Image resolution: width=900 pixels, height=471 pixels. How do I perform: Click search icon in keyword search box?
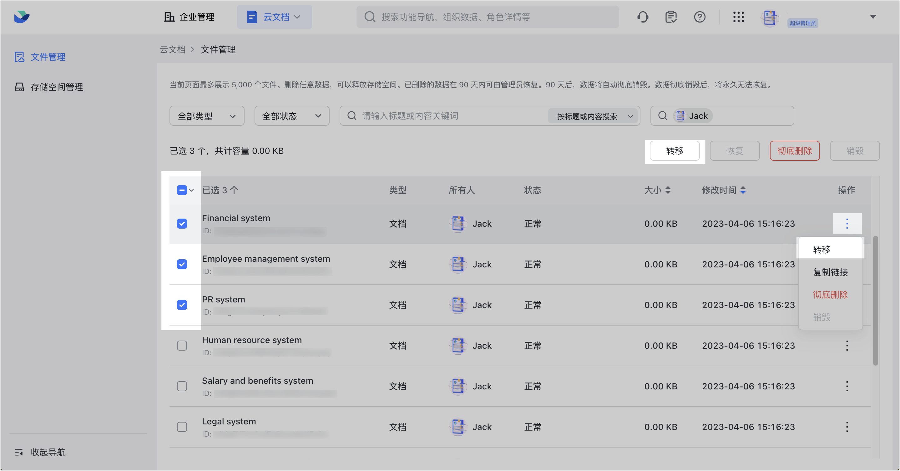352,116
